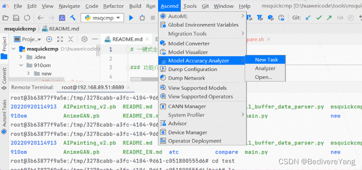Viewport: 362px width, 170px height.
Task: Open the Tools menu
Action: (190, 6)
